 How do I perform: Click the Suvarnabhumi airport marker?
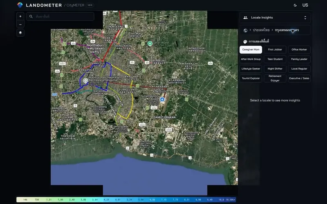coord(162,99)
